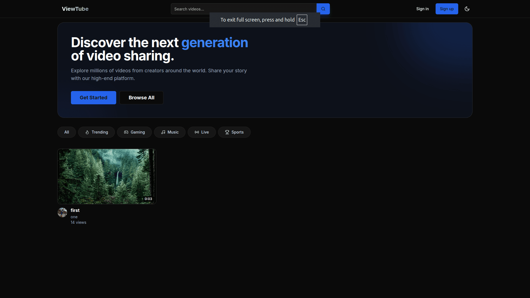Click the gamepad icon on Gaming filter

pyautogui.click(x=126, y=132)
